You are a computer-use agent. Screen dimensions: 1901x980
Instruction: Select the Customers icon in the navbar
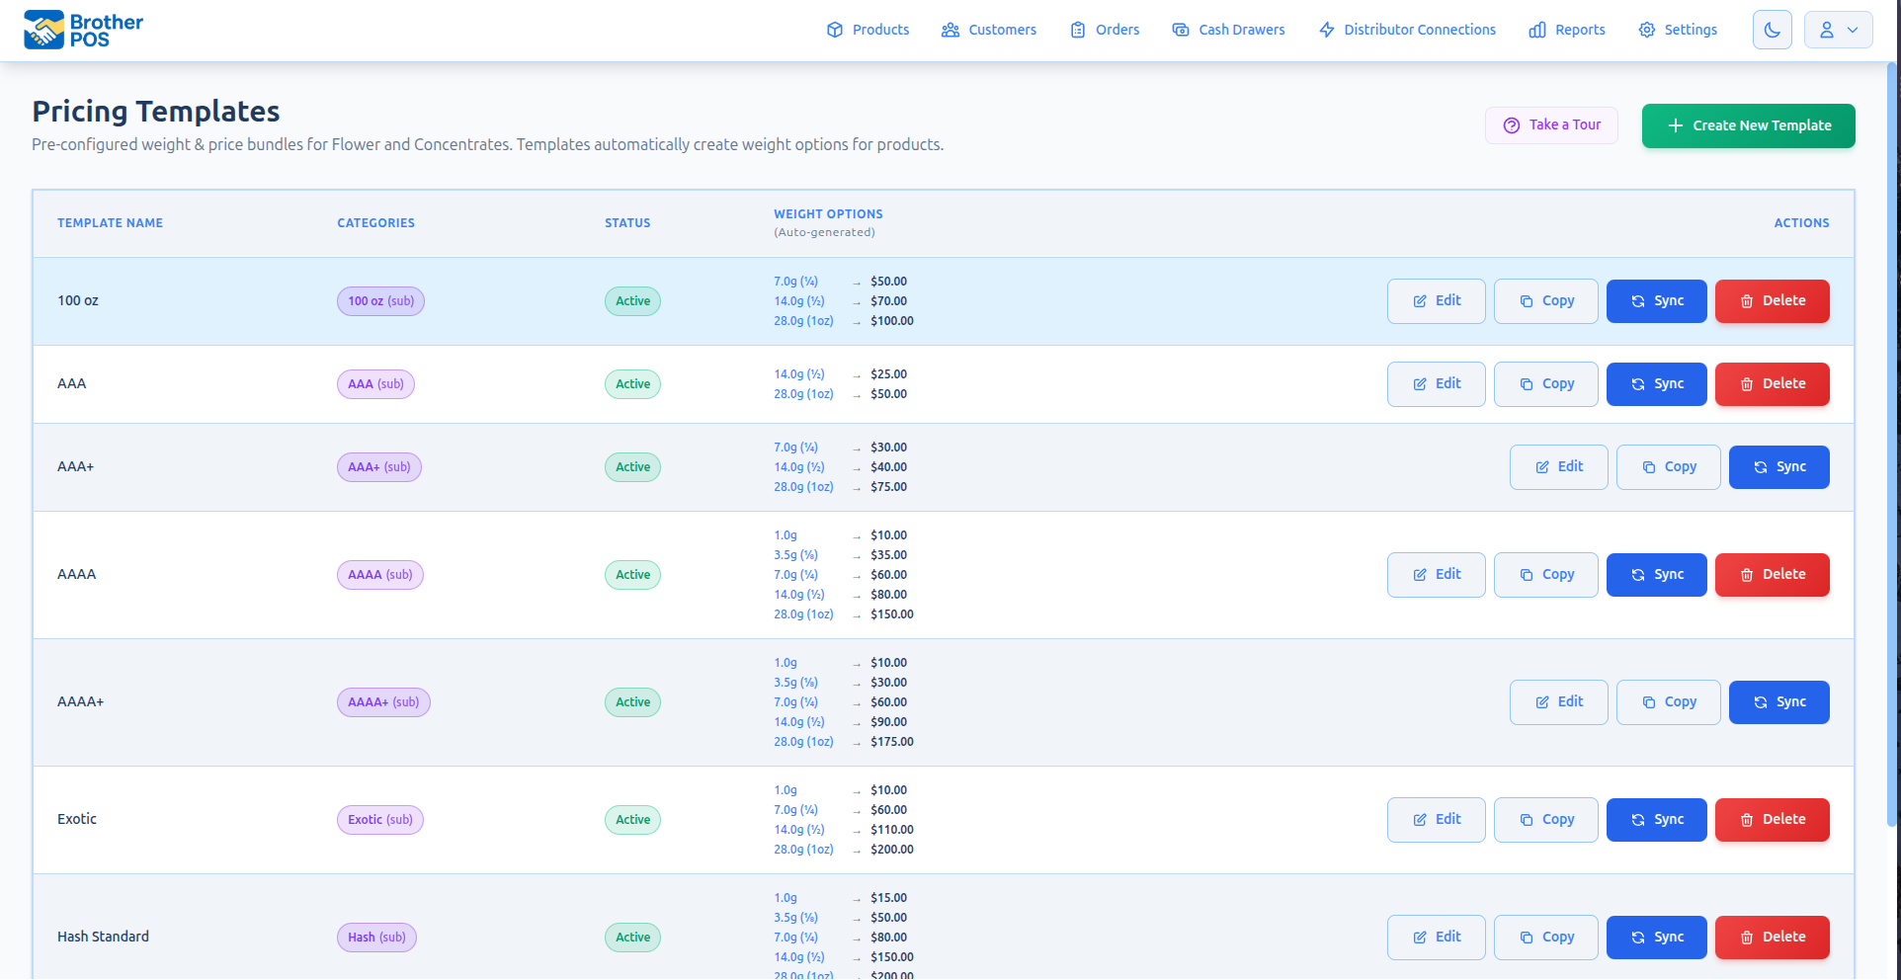point(951,30)
